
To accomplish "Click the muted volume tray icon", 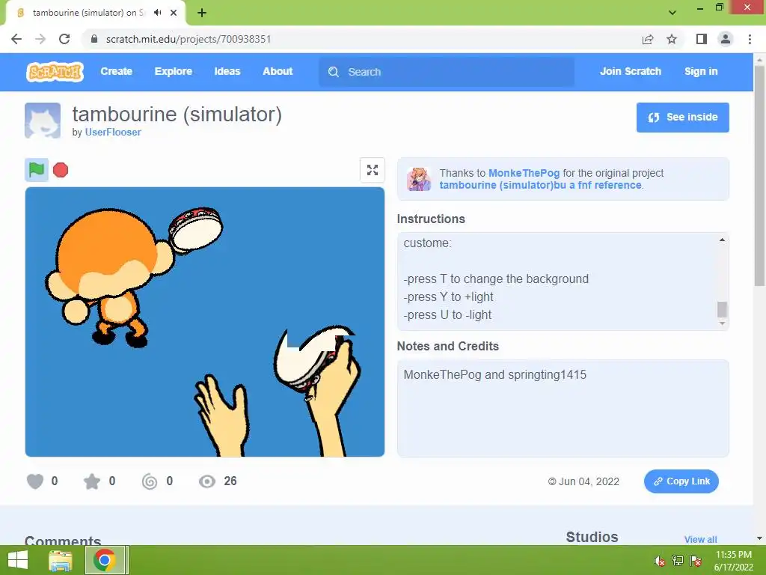I will pyautogui.click(x=659, y=561).
